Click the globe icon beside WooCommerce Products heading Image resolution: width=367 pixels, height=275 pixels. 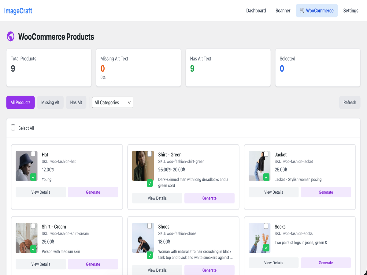pos(10,36)
